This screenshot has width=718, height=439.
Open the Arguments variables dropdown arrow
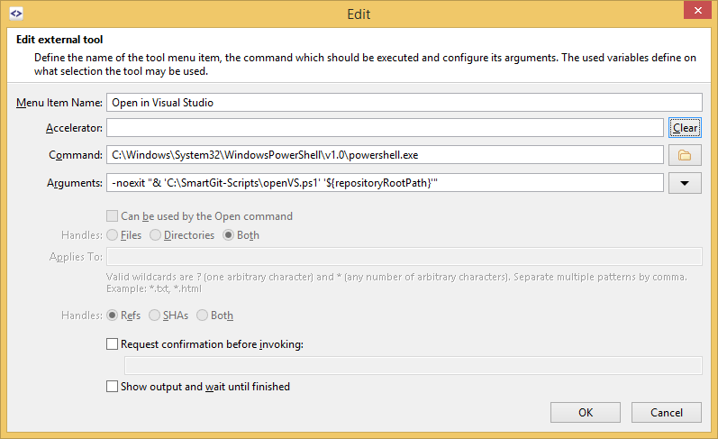[685, 183]
